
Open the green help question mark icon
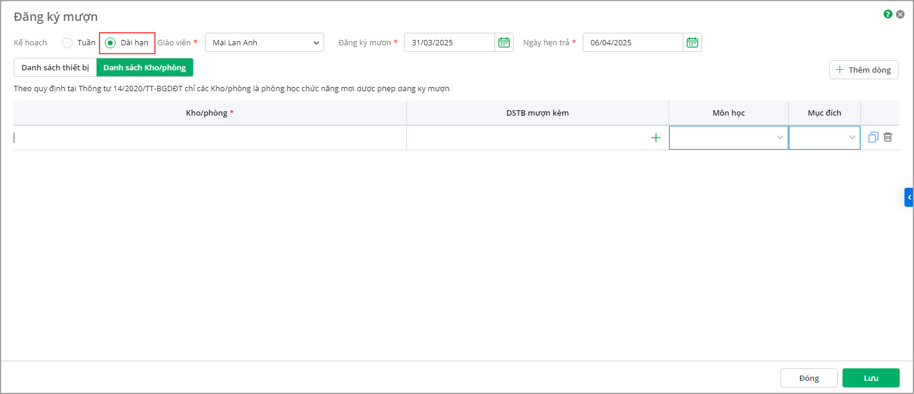[888, 14]
